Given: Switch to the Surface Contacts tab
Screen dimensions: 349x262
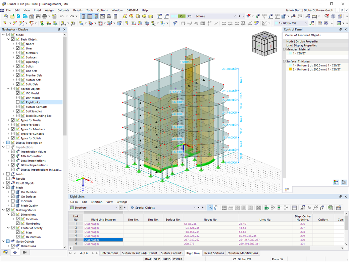Looking at the screenshot, I should [171, 253].
